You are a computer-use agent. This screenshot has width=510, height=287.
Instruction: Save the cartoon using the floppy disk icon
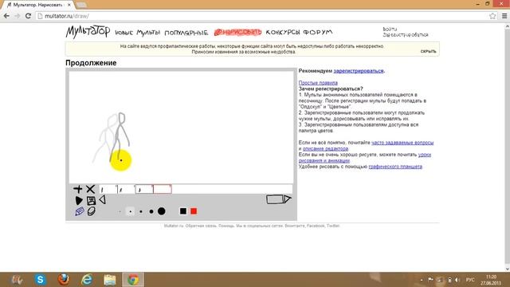coord(91,200)
